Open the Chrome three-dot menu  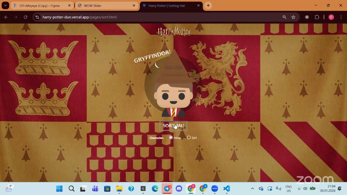[341, 17]
